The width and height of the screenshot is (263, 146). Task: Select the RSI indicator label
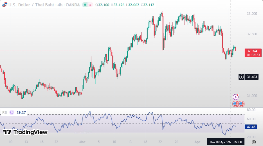pyautogui.click(x=5, y=113)
